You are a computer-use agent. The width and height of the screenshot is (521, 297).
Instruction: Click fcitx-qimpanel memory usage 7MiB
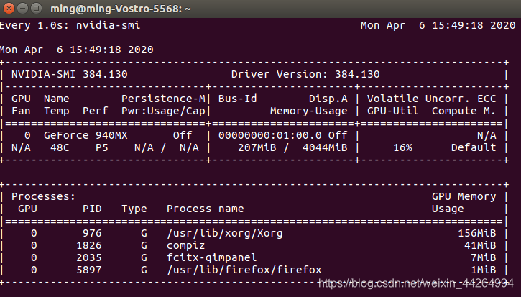click(x=484, y=257)
